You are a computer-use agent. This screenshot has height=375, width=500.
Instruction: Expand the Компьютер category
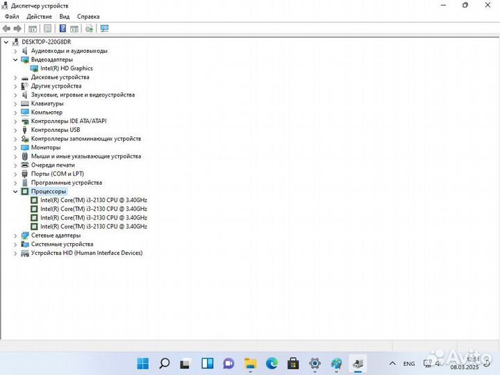(x=15, y=112)
